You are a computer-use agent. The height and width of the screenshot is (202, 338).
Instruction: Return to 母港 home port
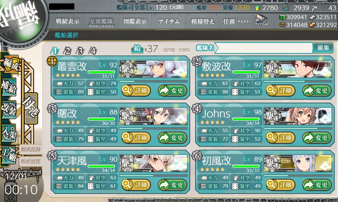(31, 108)
